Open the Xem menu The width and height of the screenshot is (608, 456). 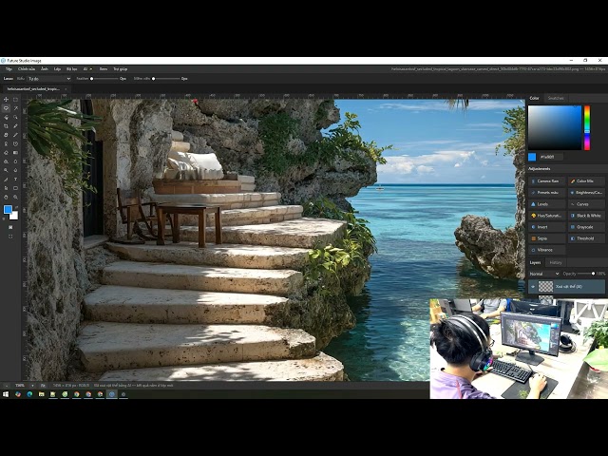pos(104,69)
